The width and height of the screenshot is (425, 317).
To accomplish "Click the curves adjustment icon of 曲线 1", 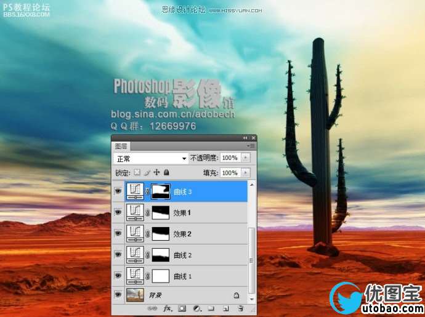I will point(135,276).
